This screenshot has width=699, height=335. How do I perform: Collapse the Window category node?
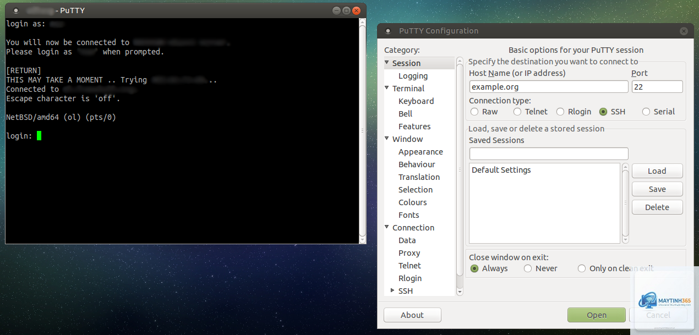(x=387, y=139)
